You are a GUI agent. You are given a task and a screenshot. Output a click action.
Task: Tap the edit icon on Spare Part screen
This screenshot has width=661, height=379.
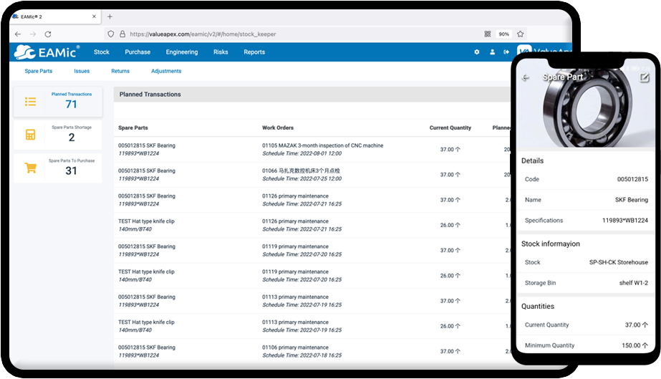coord(644,77)
